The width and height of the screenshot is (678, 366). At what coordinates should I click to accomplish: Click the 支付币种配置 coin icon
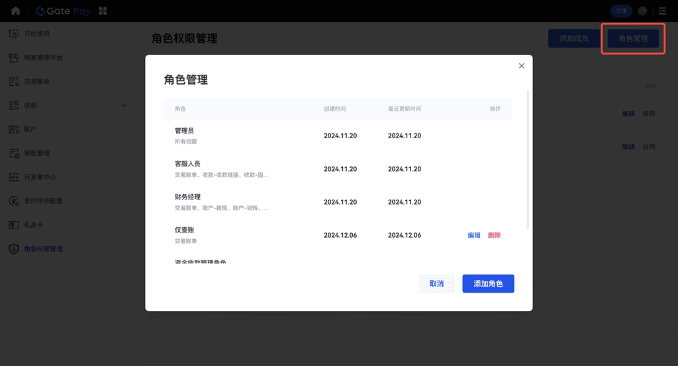13,201
